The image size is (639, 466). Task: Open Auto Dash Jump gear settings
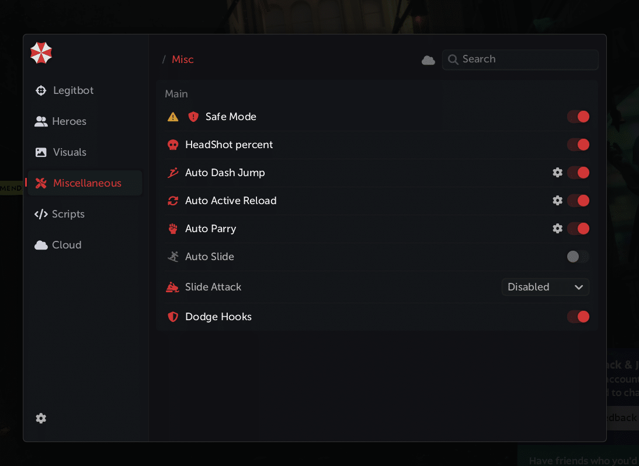click(558, 173)
